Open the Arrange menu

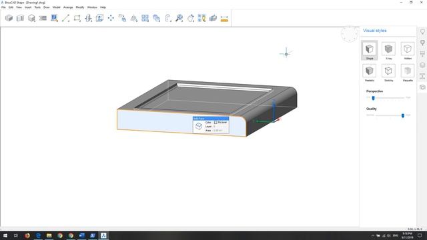click(68, 7)
